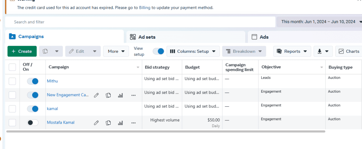The width and height of the screenshot is (362, 149).
Task: Open the kamal campaign link
Action: pyautogui.click(x=52, y=109)
